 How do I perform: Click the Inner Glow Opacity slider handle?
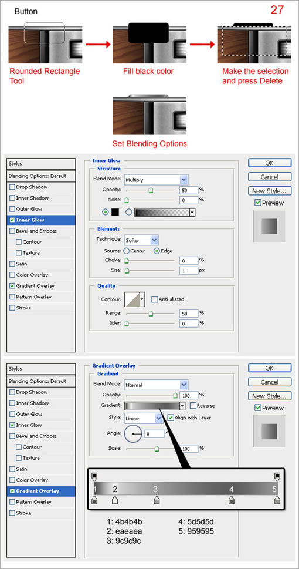pyautogui.click(x=151, y=190)
